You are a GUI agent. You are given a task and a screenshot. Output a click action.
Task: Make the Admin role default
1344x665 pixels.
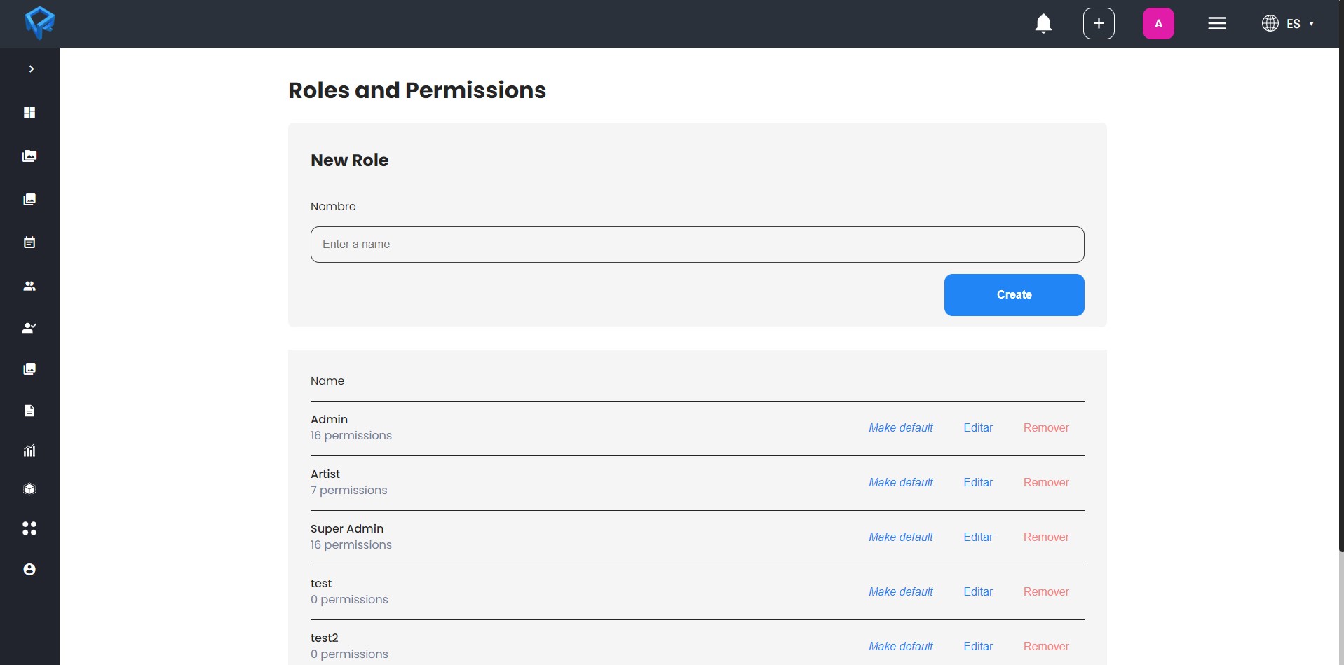pyautogui.click(x=901, y=427)
